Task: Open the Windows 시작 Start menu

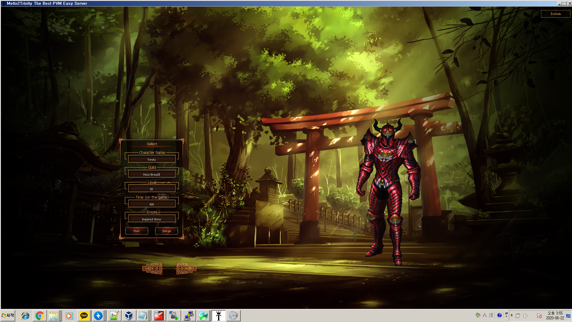Action: [x=8, y=315]
